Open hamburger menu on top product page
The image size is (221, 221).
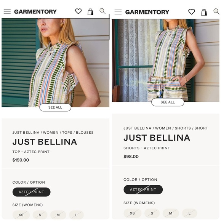pyautogui.click(x=7, y=11)
